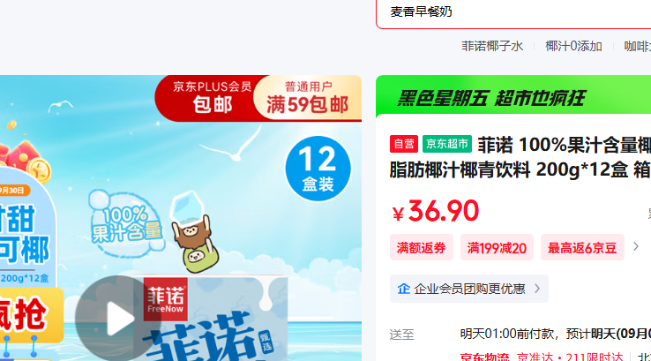Viewport: 651px width, 361px height.
Task: Click the 菲诺 FreeNow brand logo
Action: (x=166, y=299)
